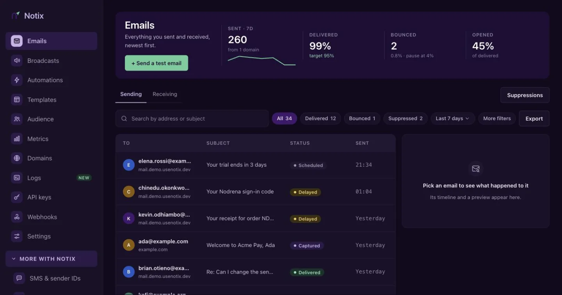
Task: Switch to the Receiving tab
Action: coord(165,94)
